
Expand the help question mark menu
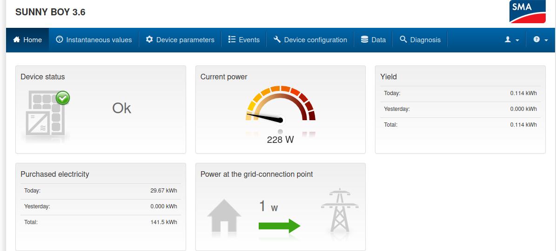click(x=540, y=40)
